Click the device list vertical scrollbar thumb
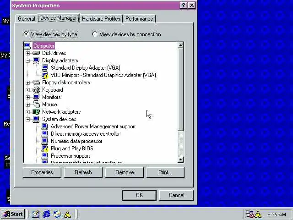 (180, 90)
